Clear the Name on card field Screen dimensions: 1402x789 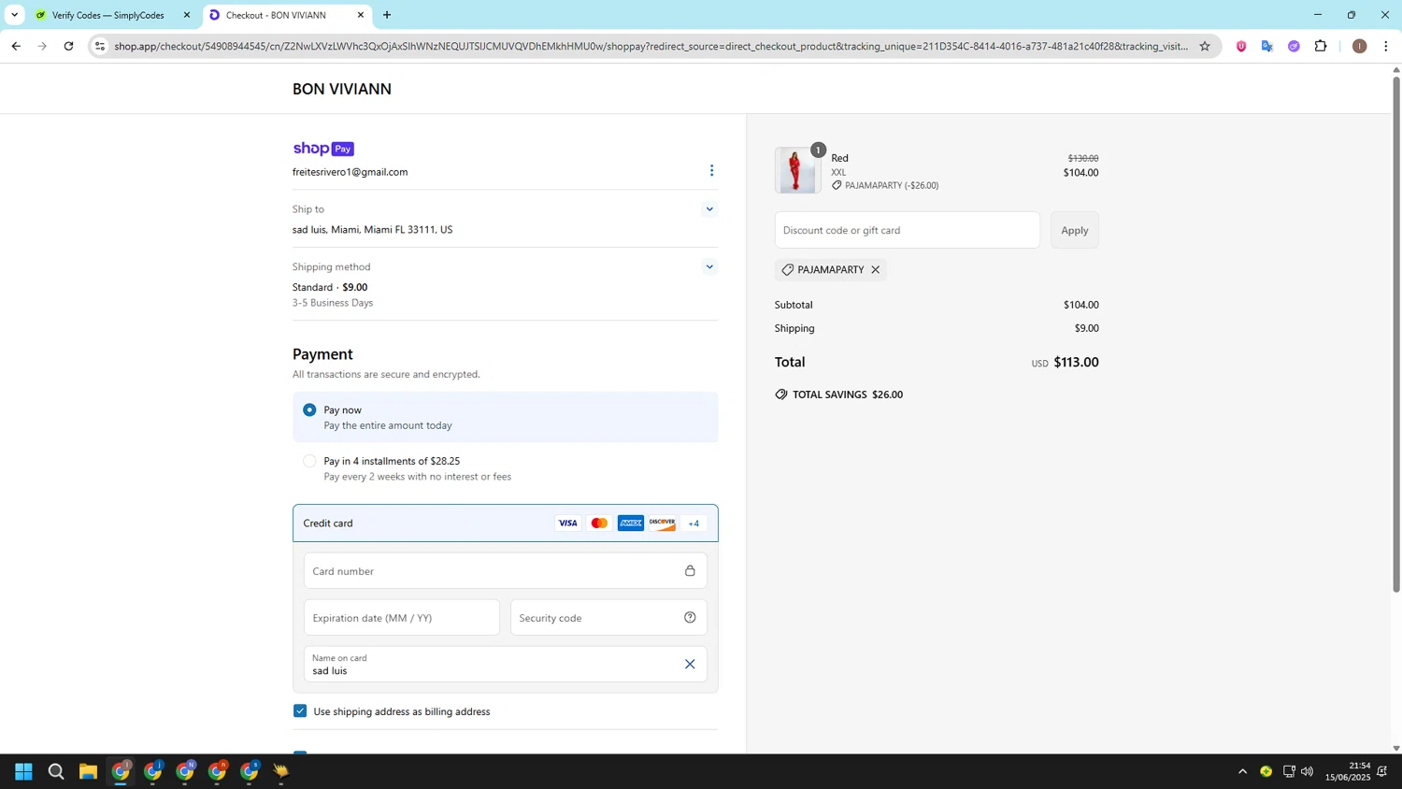(x=690, y=665)
